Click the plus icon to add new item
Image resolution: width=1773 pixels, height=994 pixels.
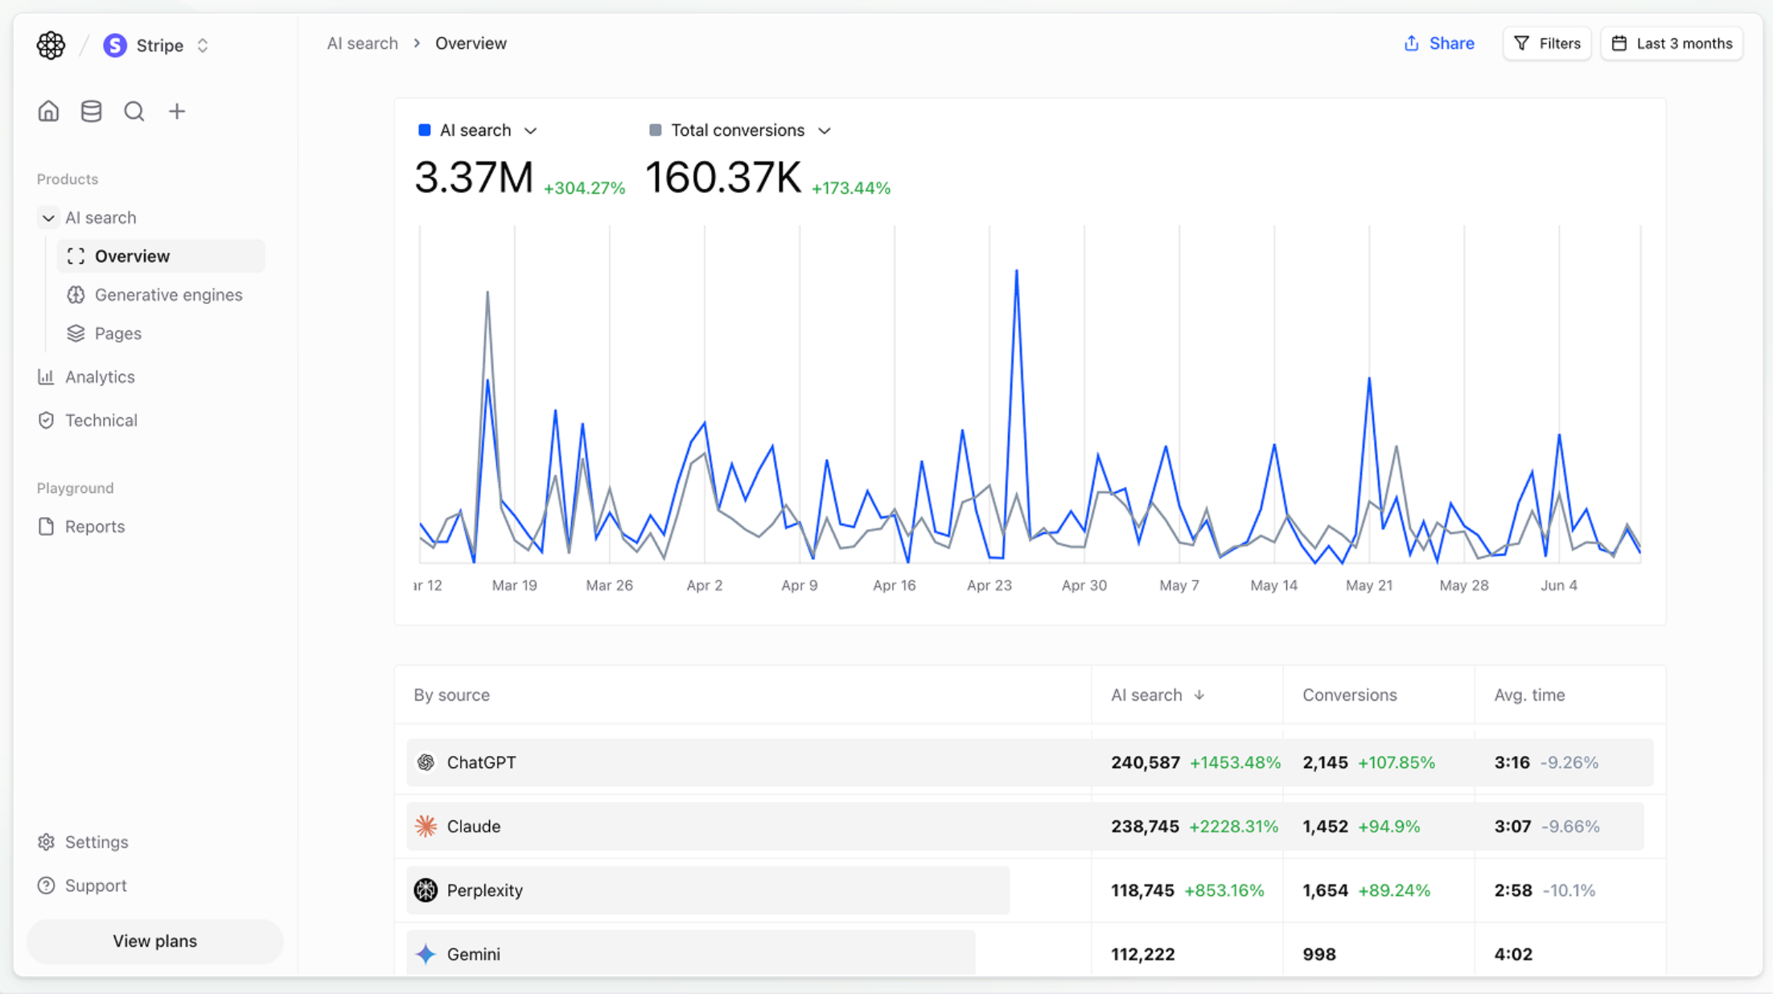[176, 111]
